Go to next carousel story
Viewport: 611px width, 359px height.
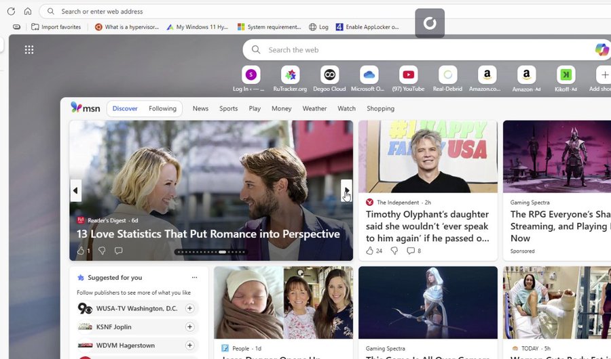346,190
